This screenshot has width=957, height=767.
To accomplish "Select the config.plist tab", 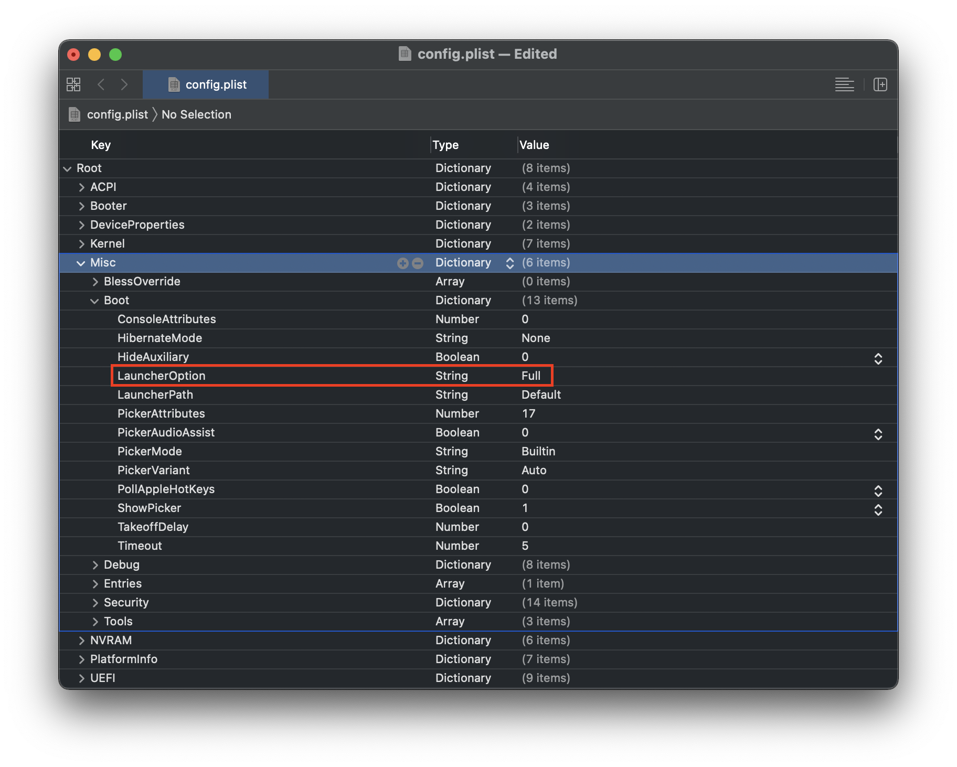I will click(206, 84).
